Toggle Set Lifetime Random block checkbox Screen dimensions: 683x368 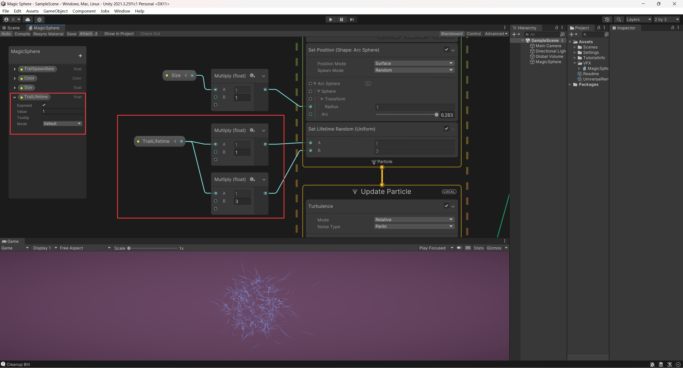click(446, 128)
